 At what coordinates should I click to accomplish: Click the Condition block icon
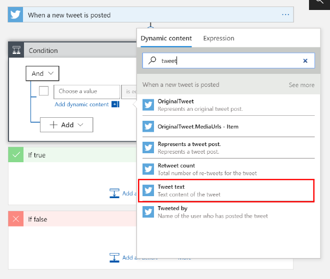[x=16, y=50]
